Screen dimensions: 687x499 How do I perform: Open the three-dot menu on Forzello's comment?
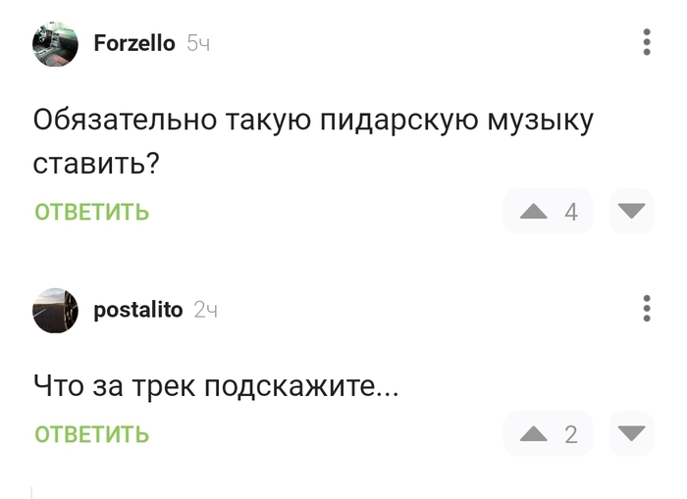pyautogui.click(x=646, y=43)
